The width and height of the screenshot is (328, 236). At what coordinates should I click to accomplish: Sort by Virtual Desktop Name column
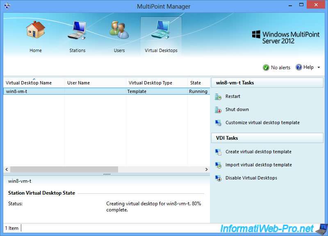(x=34, y=83)
